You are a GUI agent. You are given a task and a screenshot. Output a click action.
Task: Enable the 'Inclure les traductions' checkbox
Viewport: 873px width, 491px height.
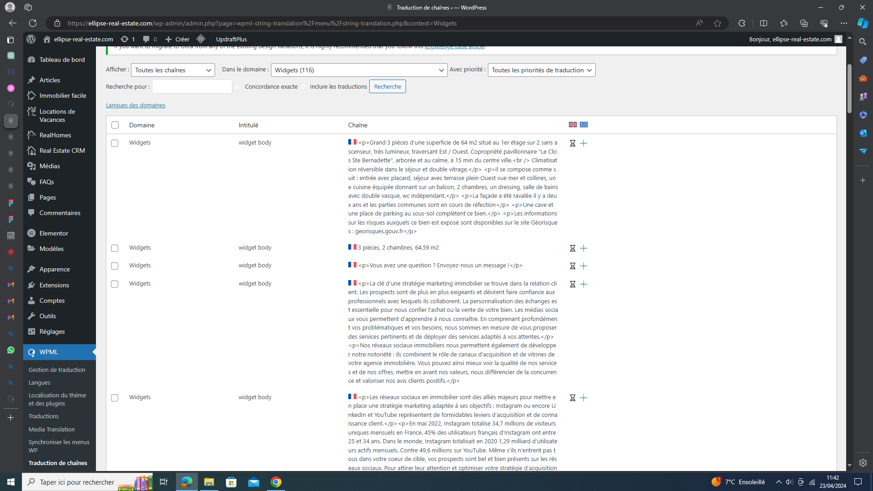pos(303,86)
